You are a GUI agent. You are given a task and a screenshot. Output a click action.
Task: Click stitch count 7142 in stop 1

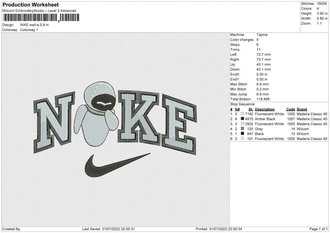point(249,114)
